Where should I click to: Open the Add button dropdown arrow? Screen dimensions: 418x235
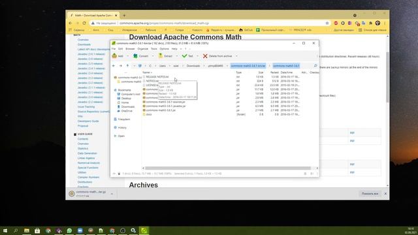pos(127,56)
